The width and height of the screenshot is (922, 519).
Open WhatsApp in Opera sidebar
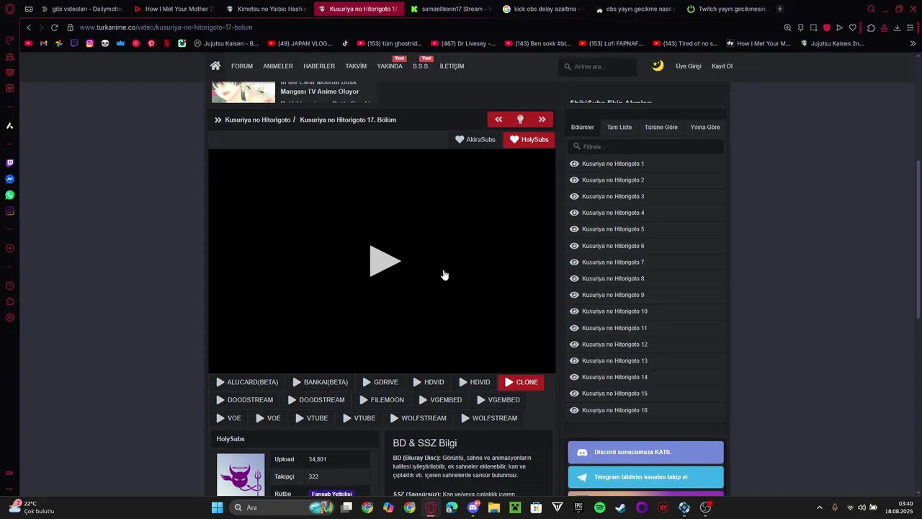pyautogui.click(x=9, y=195)
